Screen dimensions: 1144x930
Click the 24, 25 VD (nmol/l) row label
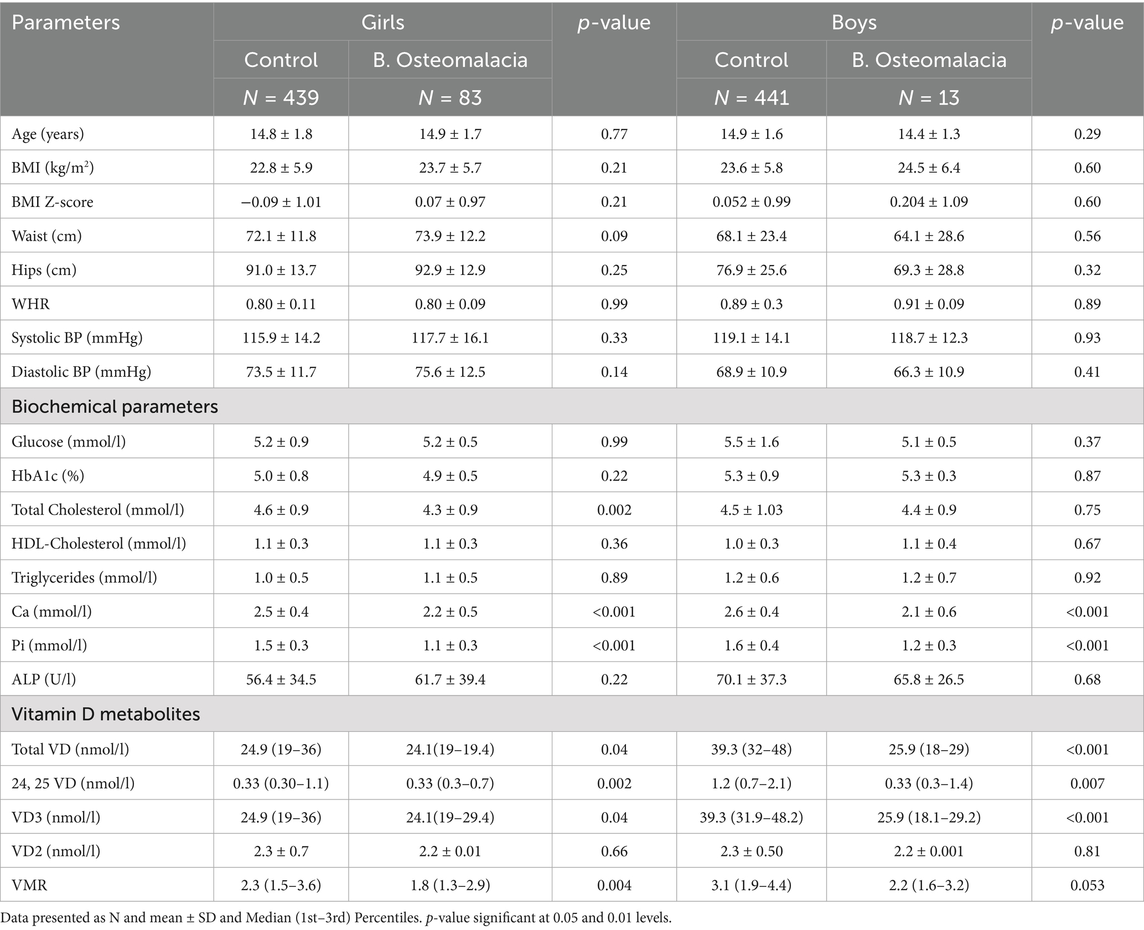tap(73, 783)
